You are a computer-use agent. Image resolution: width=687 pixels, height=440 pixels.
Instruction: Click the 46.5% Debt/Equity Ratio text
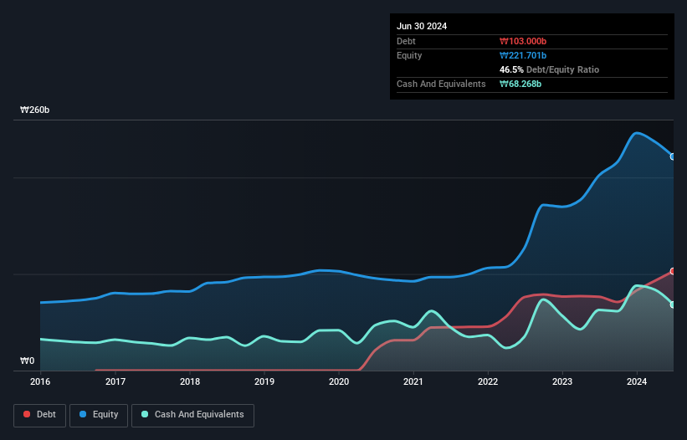[x=549, y=69]
